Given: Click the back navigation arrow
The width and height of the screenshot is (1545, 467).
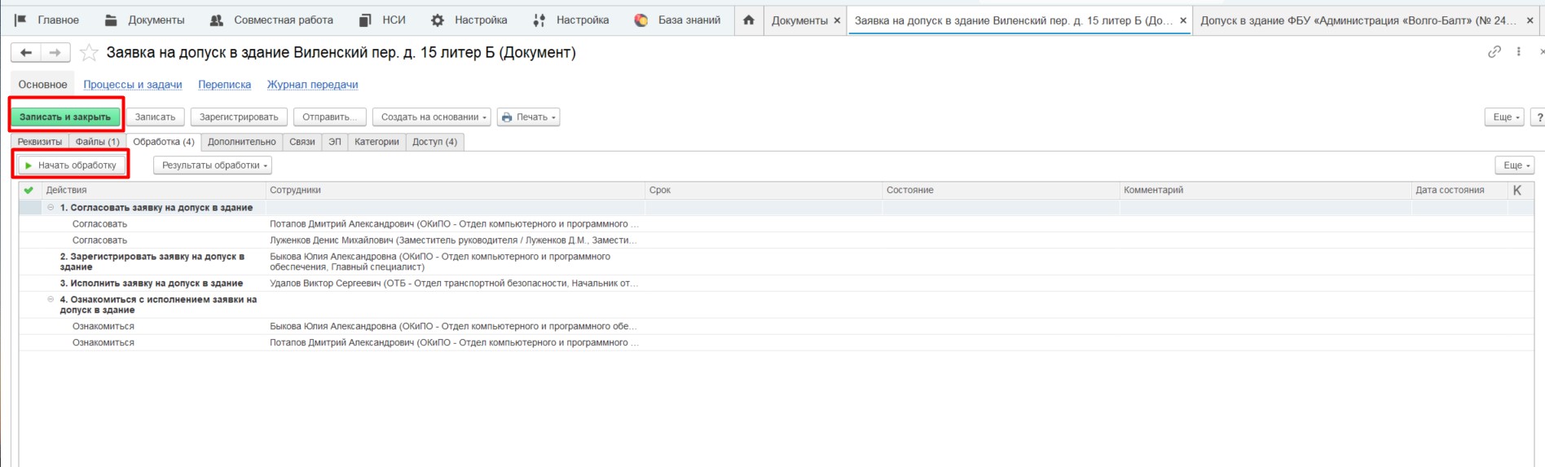Looking at the screenshot, I should point(26,53).
